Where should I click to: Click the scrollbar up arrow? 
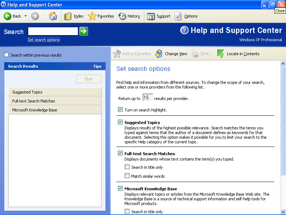tap(283, 64)
